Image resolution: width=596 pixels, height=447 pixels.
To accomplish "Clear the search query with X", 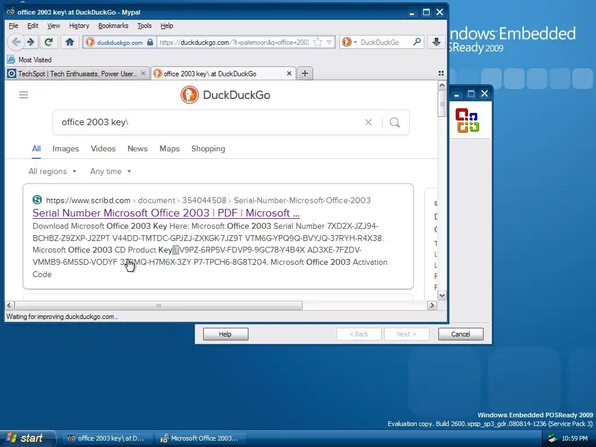I will (x=368, y=122).
